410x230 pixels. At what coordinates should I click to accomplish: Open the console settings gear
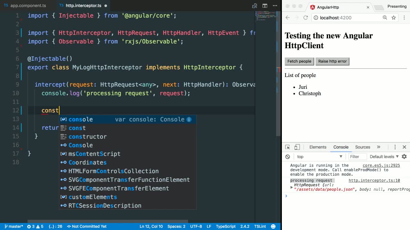click(x=404, y=157)
